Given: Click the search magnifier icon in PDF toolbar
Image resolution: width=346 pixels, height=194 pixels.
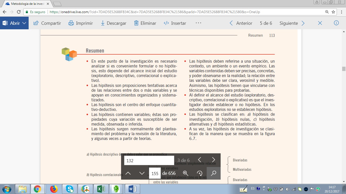Looking at the screenshot, I should (214, 173).
